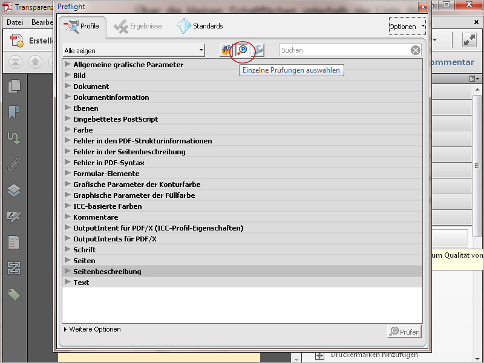
Task: Switch to the Standards tab
Action: (206, 27)
